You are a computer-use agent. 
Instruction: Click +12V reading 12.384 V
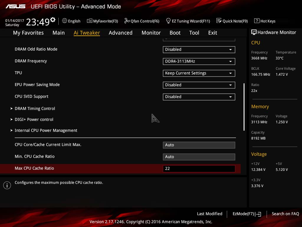coord(258,170)
